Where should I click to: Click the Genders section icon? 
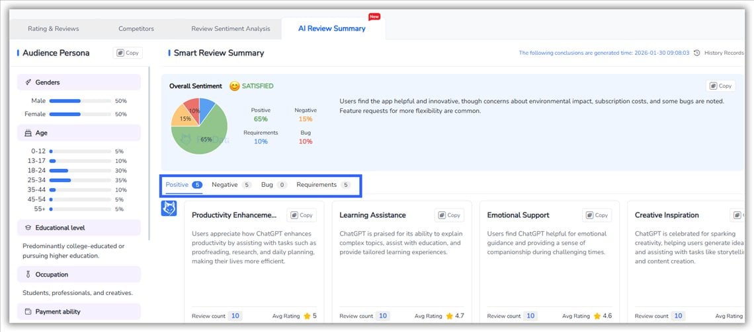pos(28,83)
